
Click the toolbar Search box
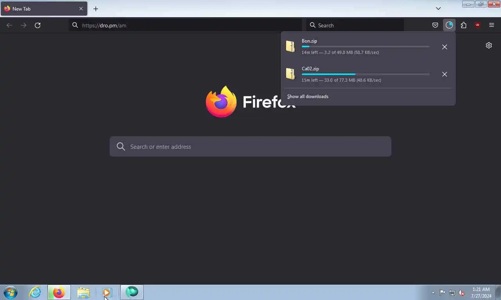tap(355, 25)
